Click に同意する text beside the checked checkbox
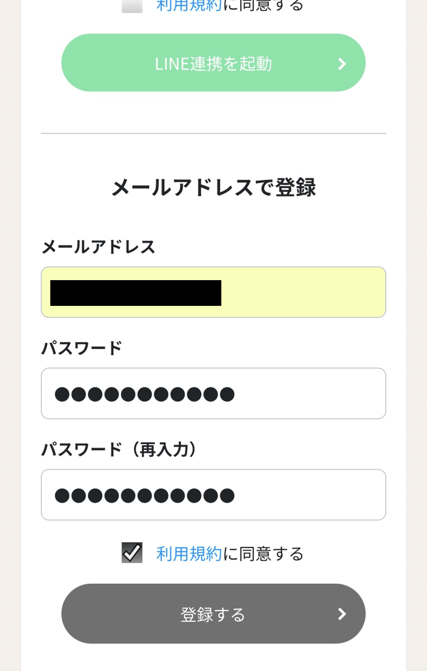427x671 pixels. pyautogui.click(x=263, y=554)
